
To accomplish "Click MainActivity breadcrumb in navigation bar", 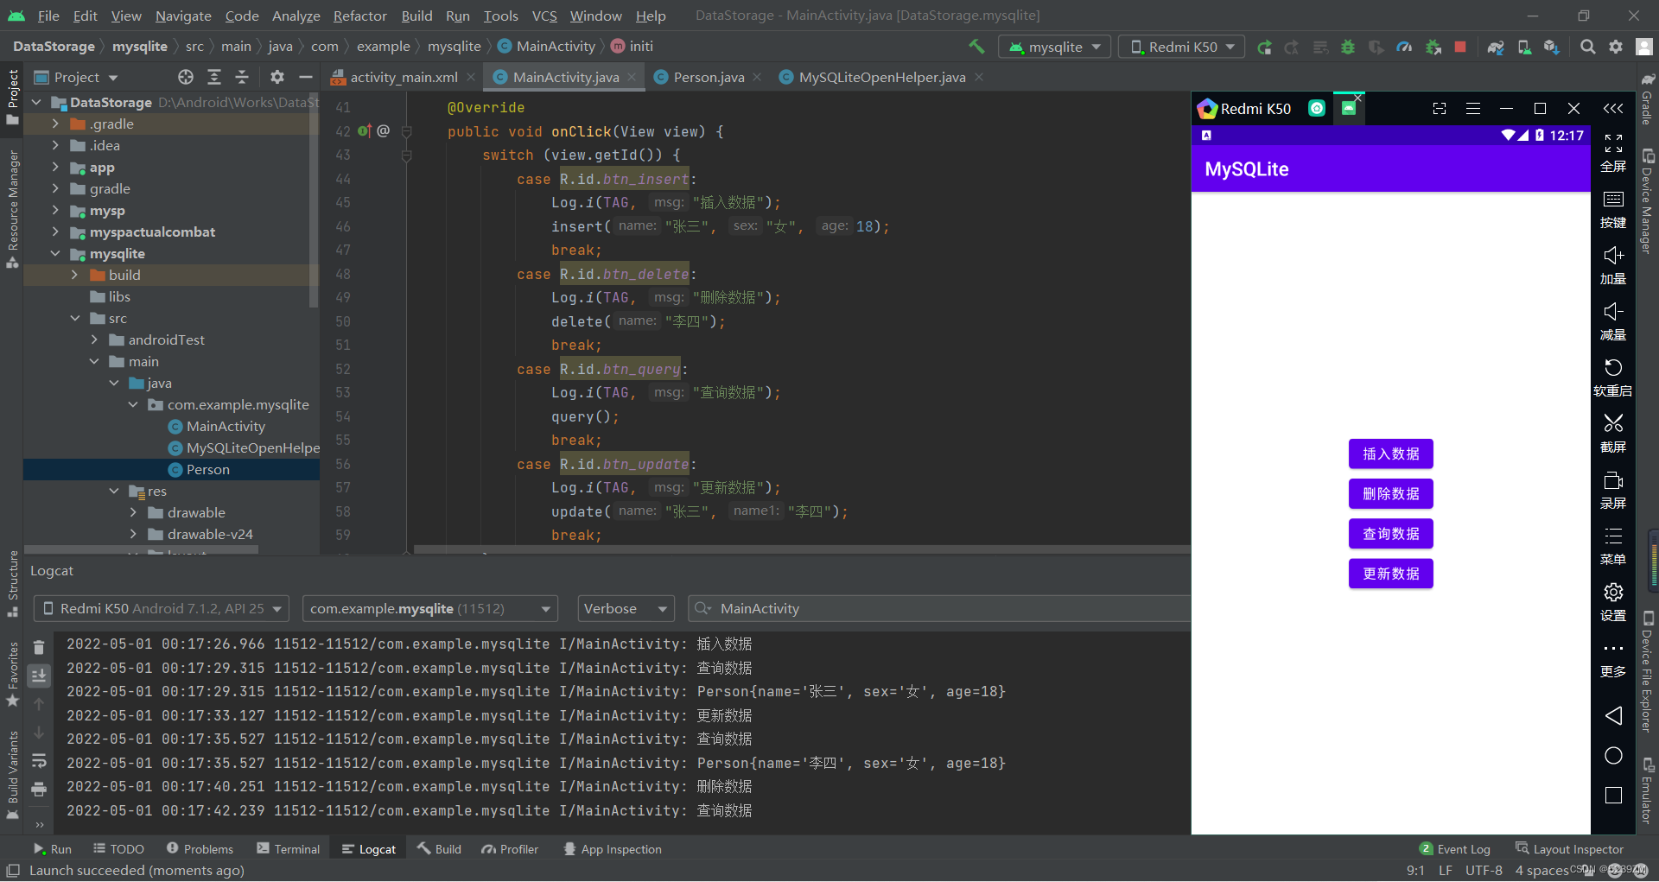I will click(547, 47).
